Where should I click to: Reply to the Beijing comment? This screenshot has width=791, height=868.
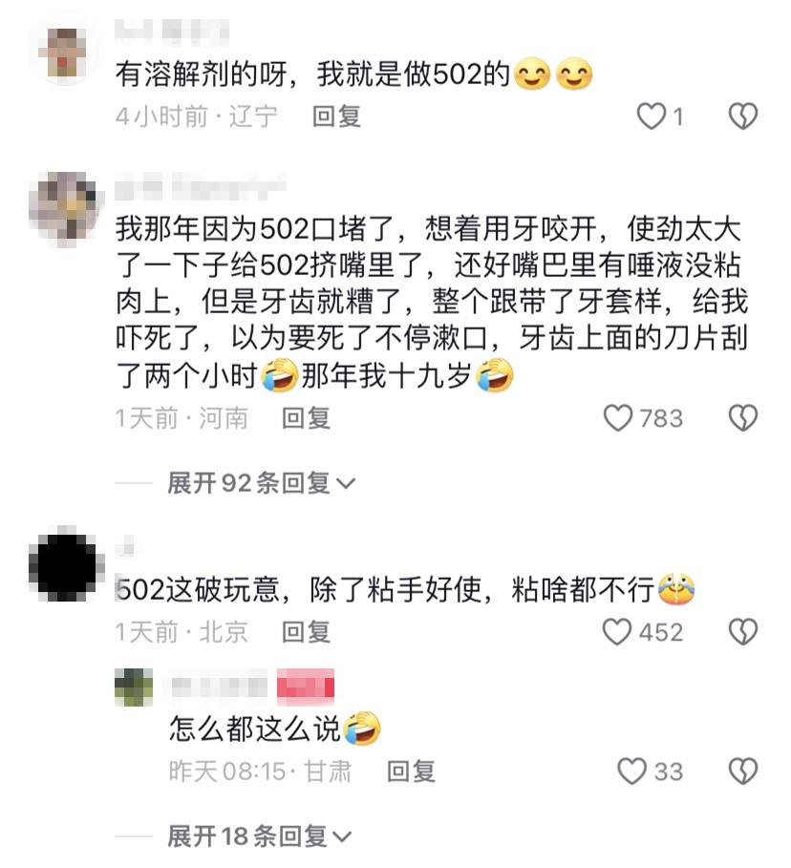point(306,631)
